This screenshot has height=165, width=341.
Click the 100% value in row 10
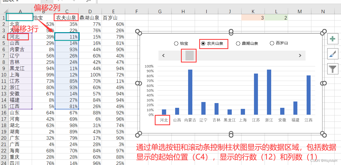(x=90, y=75)
